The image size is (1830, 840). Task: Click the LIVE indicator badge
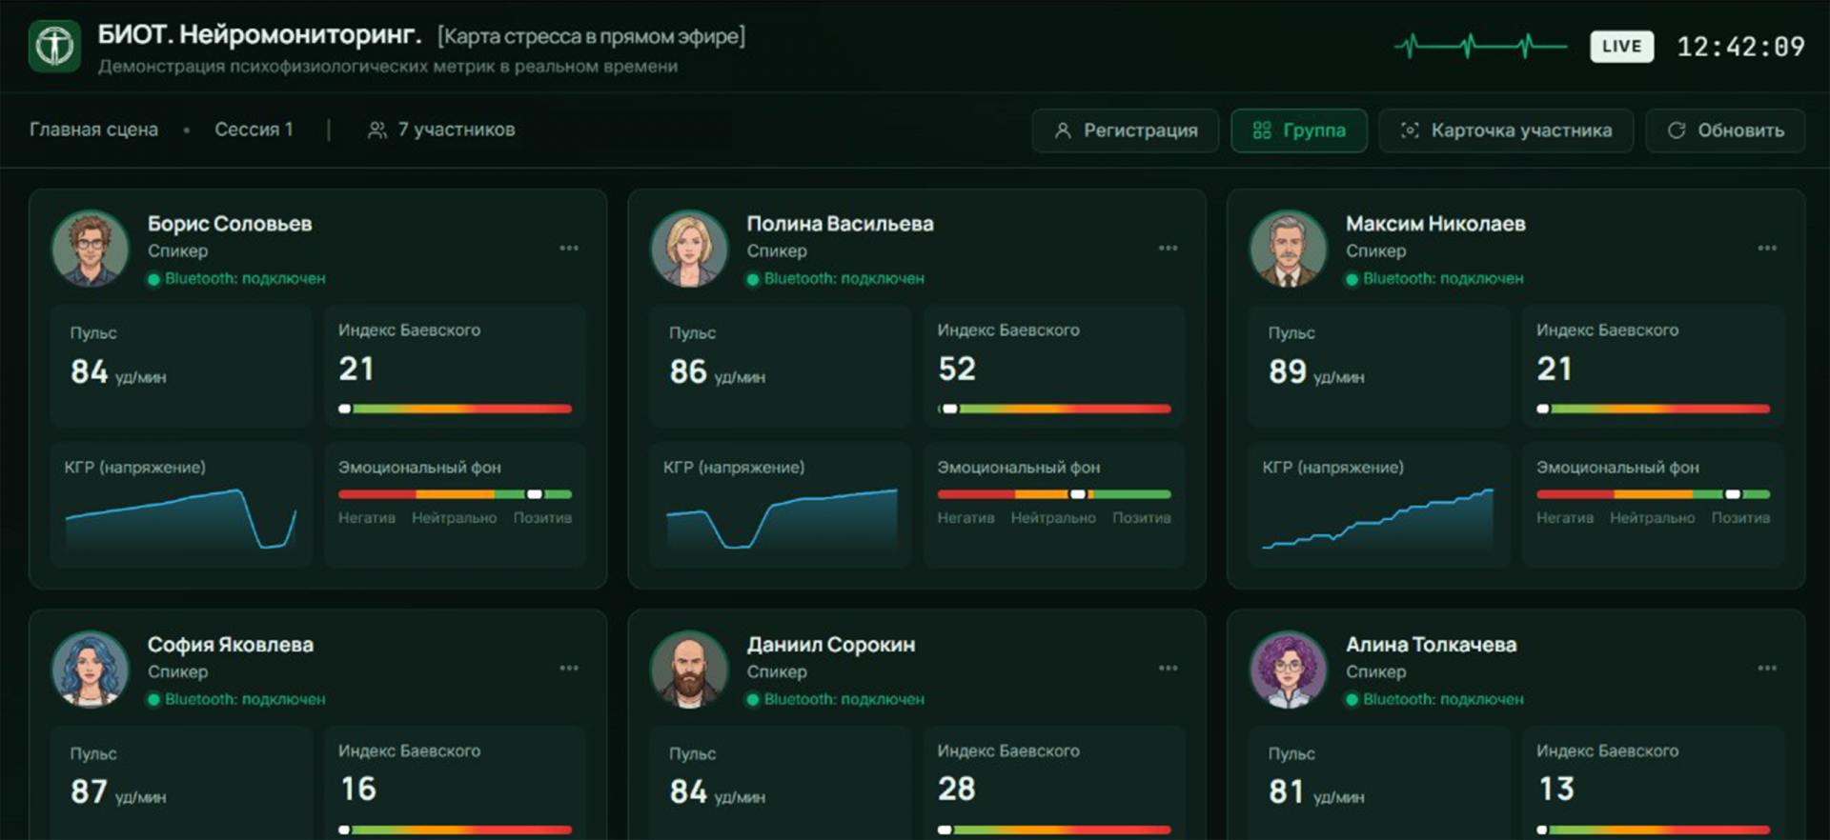pyautogui.click(x=1621, y=46)
